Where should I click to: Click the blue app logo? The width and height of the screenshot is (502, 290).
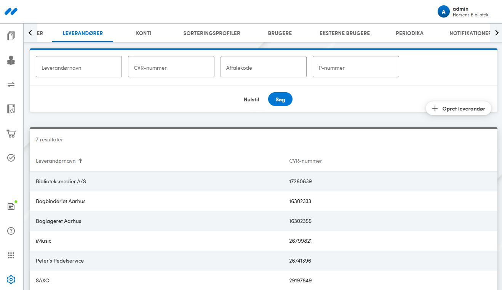(11, 11)
